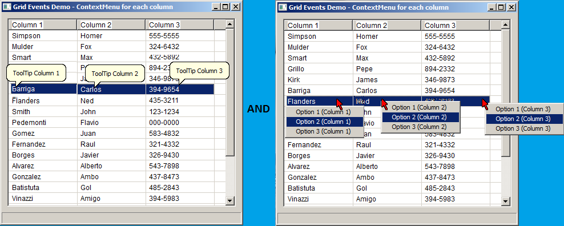Viewport: 564px width, 226px height.
Task: Close the right Grid Events Demo window
Action: click(511, 7)
